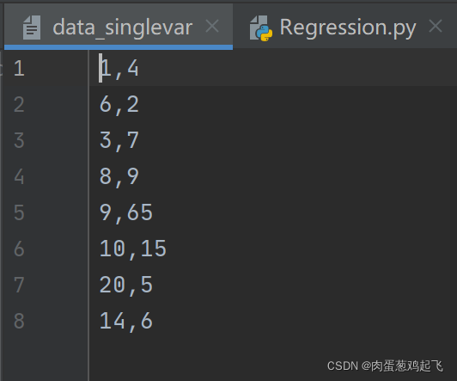
Task: Click line number 5 in the gutter
Action: (19, 212)
